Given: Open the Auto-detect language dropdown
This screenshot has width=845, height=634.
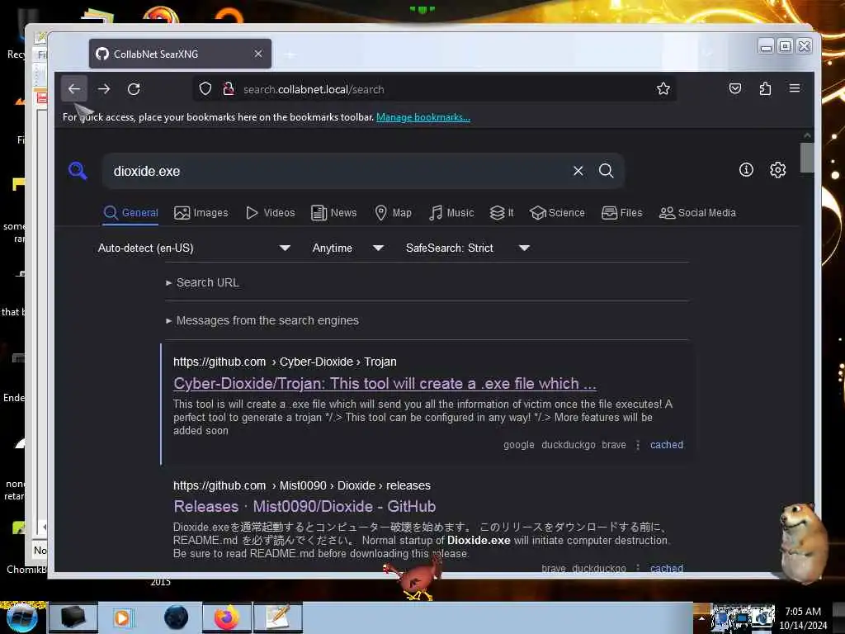Looking at the screenshot, I should click(194, 248).
